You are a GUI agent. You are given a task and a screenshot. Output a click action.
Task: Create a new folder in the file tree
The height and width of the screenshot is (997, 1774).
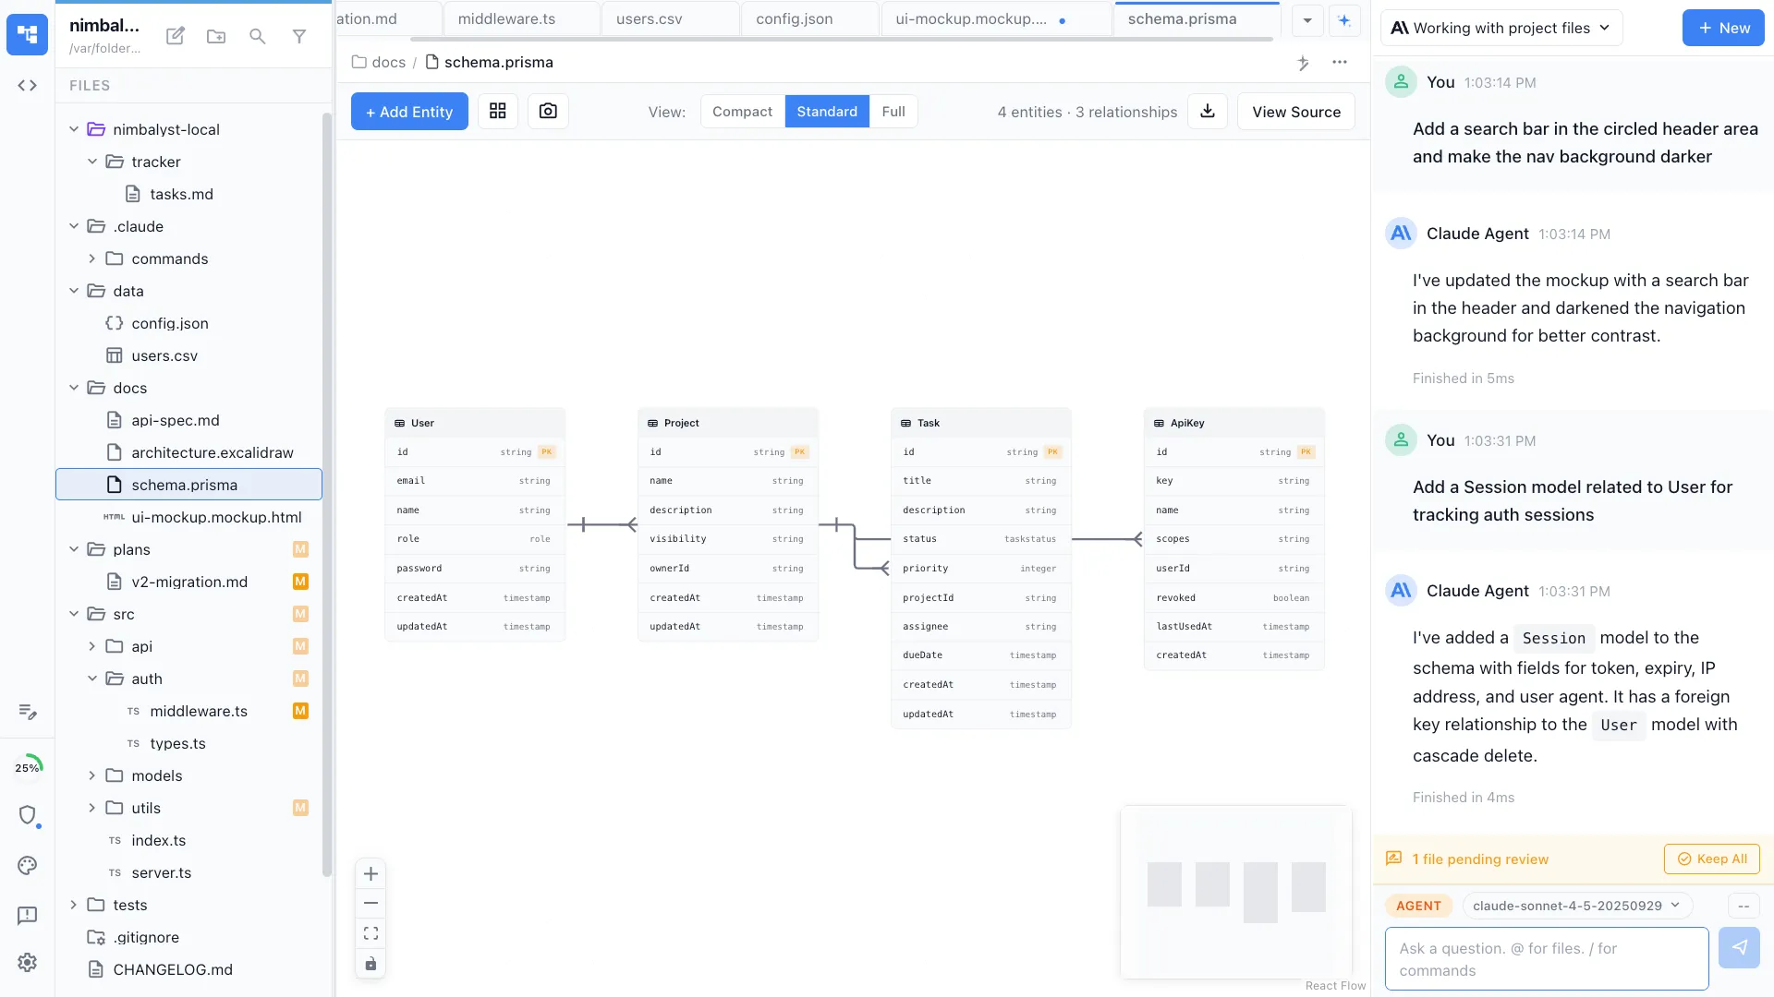pos(215,37)
